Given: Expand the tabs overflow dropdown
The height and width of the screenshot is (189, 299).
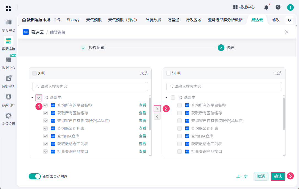Looking at the screenshot, I should [x=289, y=20].
